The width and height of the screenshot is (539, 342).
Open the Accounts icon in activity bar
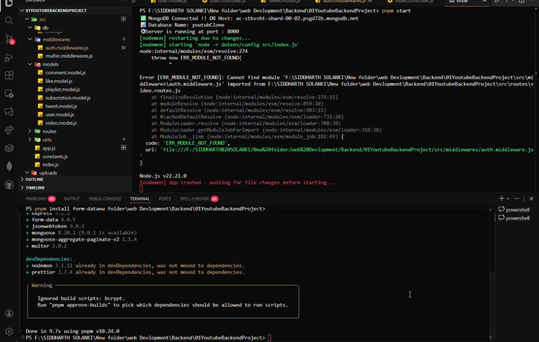tap(9, 313)
